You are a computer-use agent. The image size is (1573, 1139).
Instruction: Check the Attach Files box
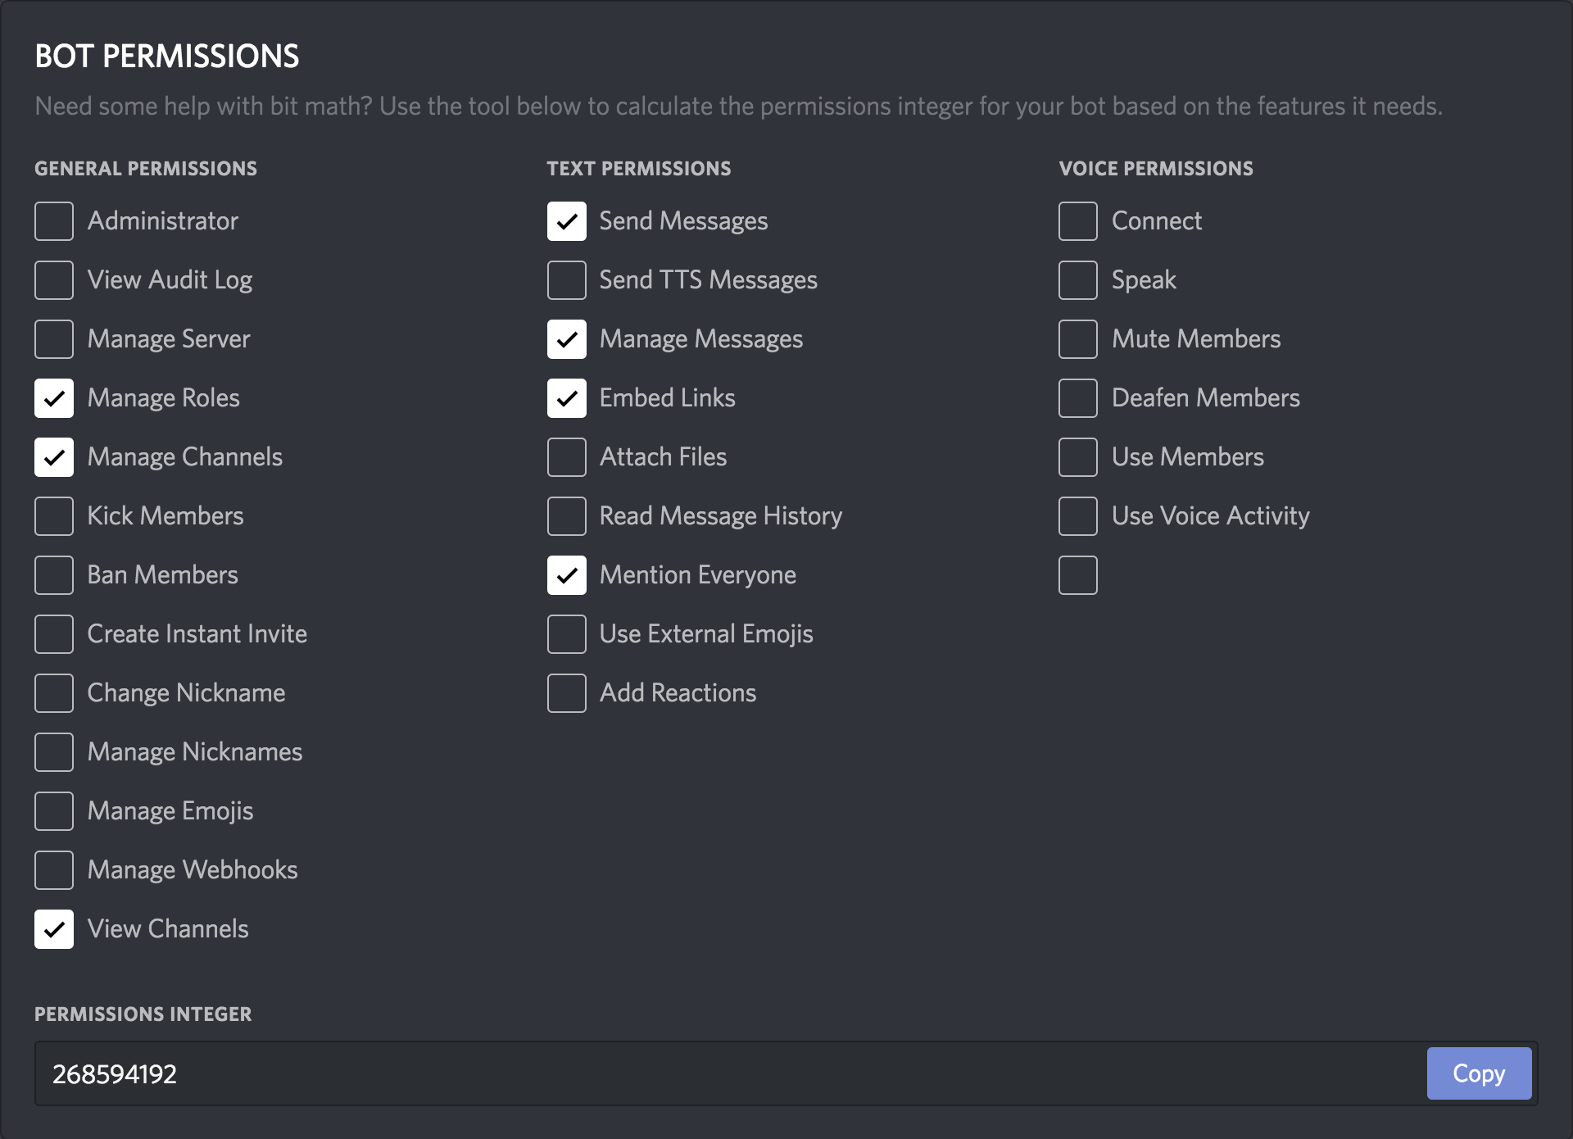coord(567,457)
